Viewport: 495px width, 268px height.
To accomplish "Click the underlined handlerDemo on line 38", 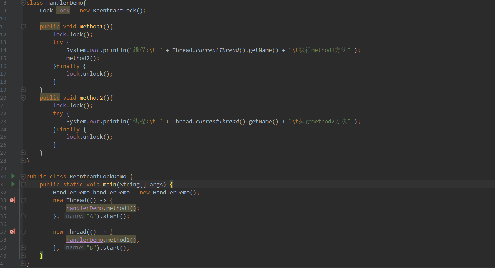I will (85, 240).
